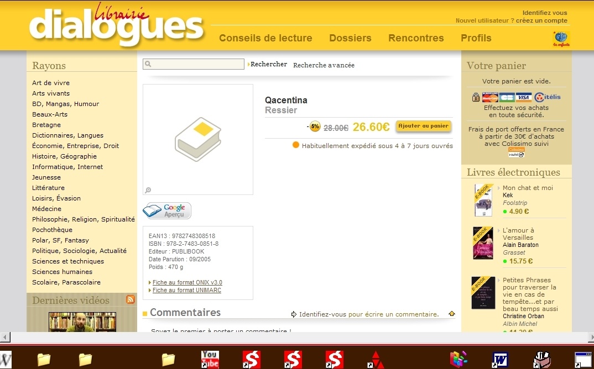Viewport: 594px width, 369px height.
Task: Open Philosophie, Religion, Spiritualité category
Action: 84,219
